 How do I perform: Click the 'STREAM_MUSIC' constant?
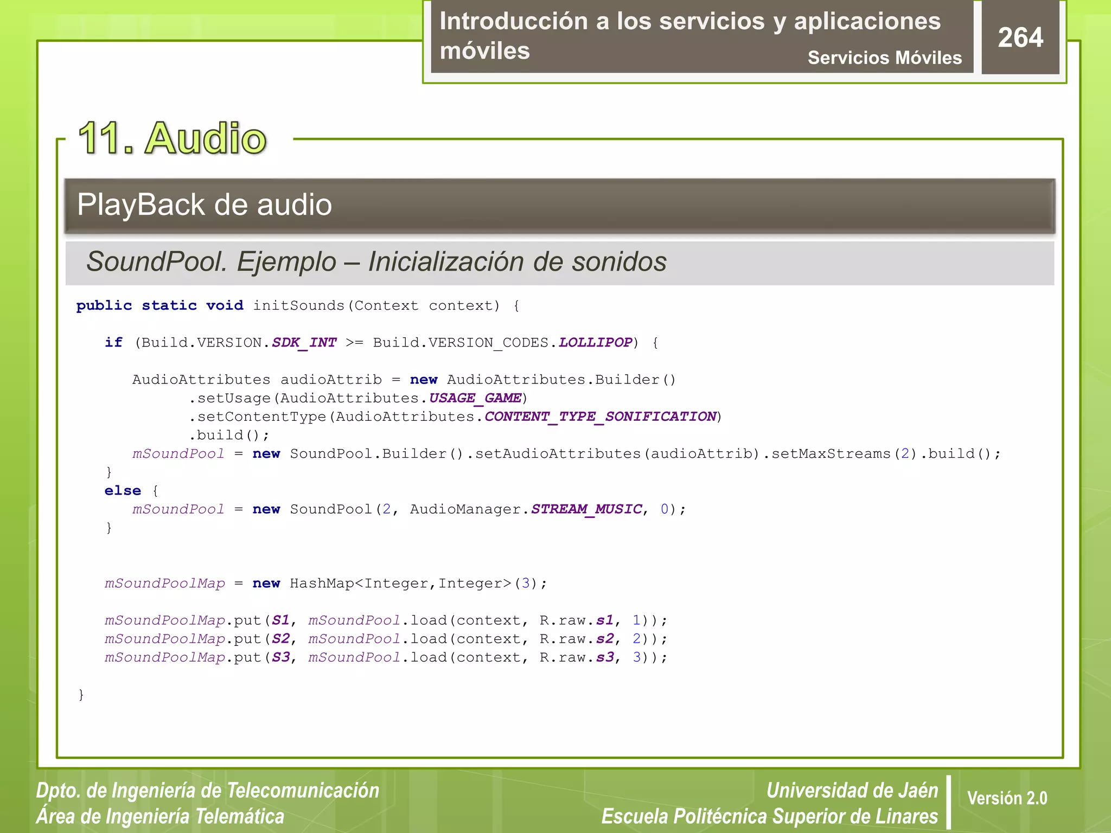tap(587, 509)
